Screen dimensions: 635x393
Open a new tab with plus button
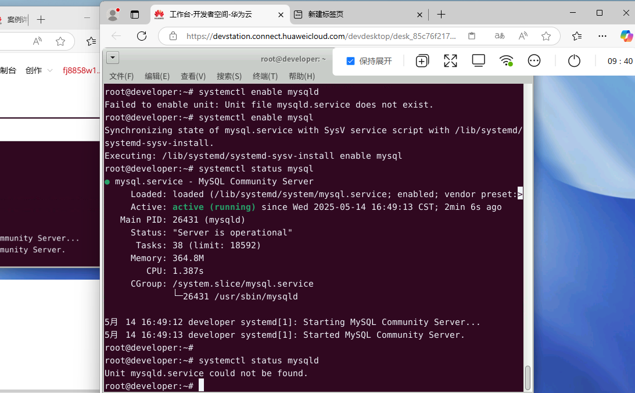[x=441, y=15]
